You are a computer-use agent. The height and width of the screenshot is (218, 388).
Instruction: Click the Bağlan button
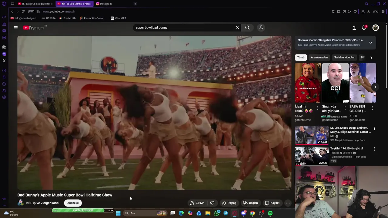250,203
